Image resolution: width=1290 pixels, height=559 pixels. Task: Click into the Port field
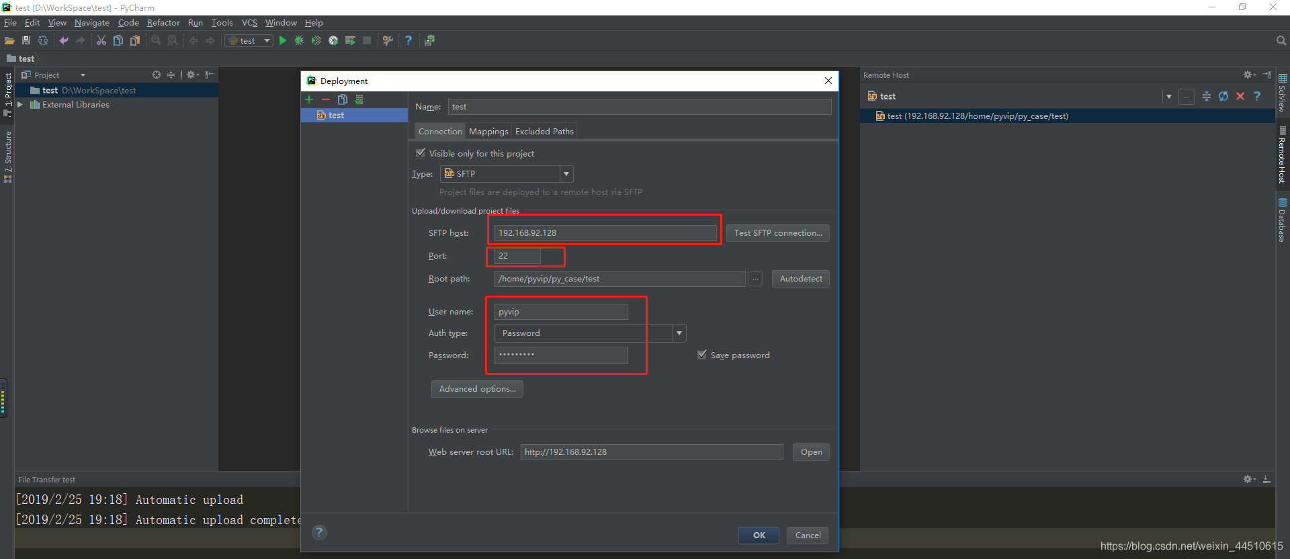[x=517, y=256]
